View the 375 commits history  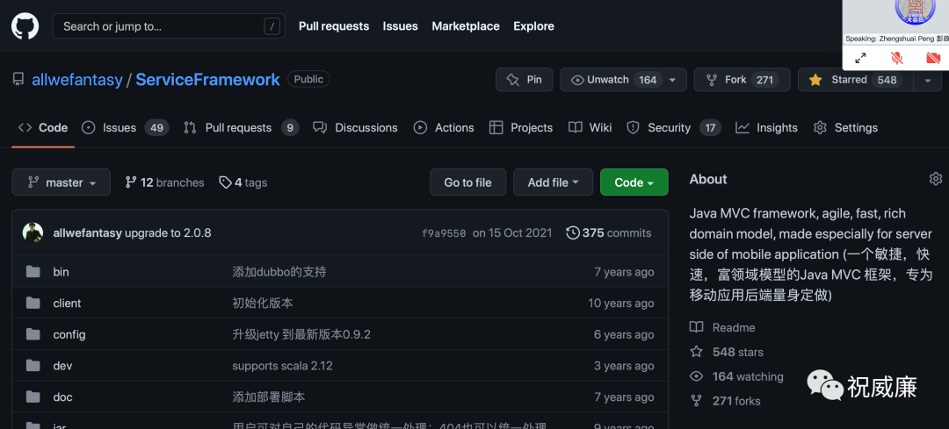[x=609, y=232]
